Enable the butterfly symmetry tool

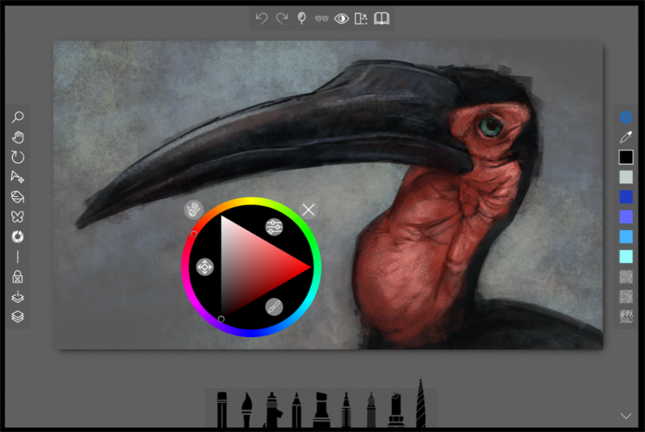[17, 217]
